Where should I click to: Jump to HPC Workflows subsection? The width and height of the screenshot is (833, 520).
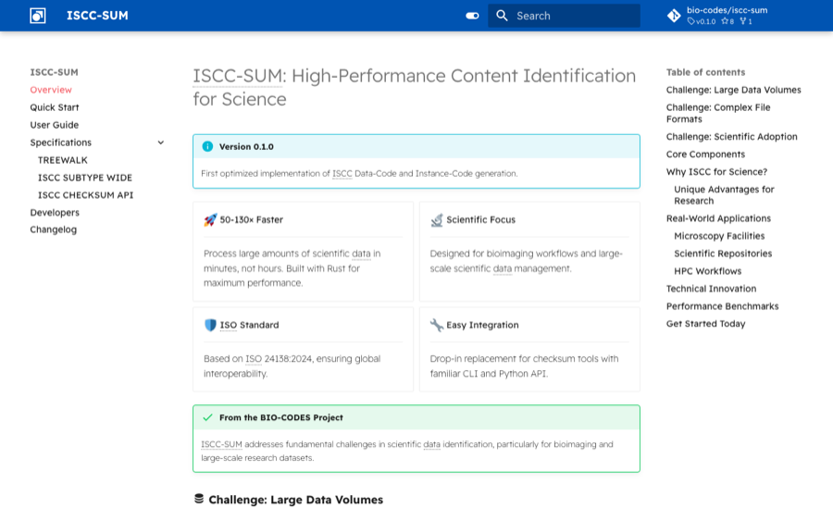[x=708, y=271]
